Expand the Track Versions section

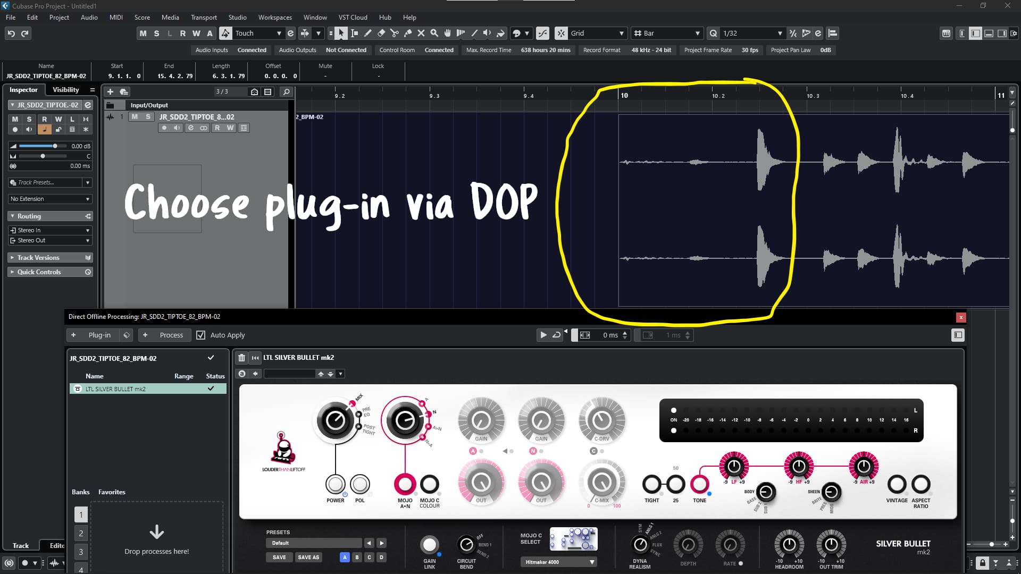coord(51,257)
